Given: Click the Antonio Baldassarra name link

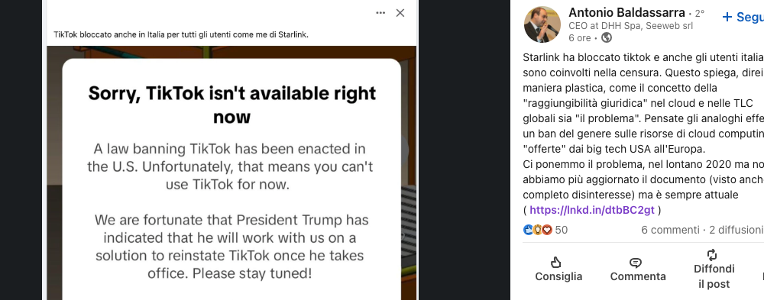Looking at the screenshot, I should click(626, 13).
